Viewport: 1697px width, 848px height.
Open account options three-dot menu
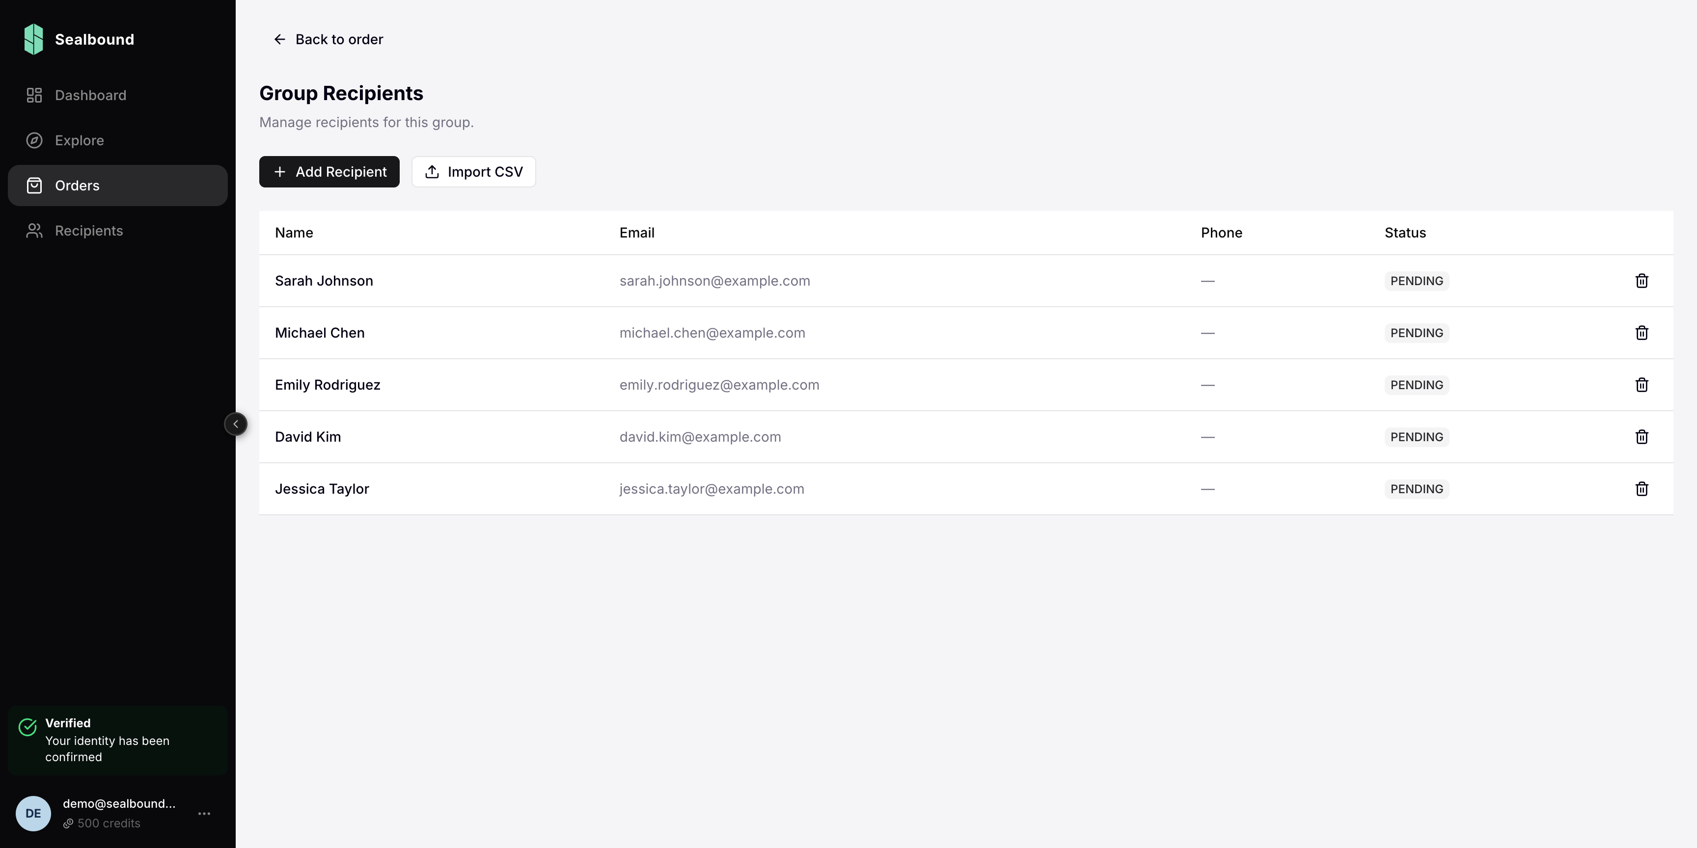pos(204,814)
